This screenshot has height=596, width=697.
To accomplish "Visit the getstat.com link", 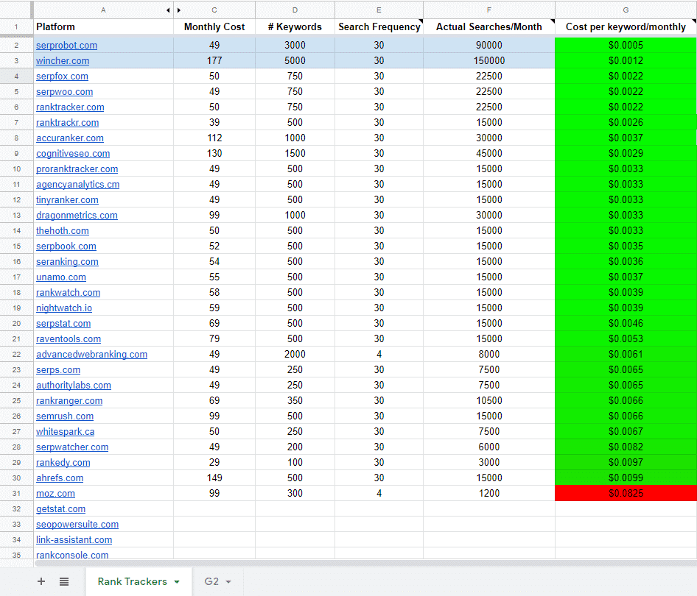I will pyautogui.click(x=61, y=509).
